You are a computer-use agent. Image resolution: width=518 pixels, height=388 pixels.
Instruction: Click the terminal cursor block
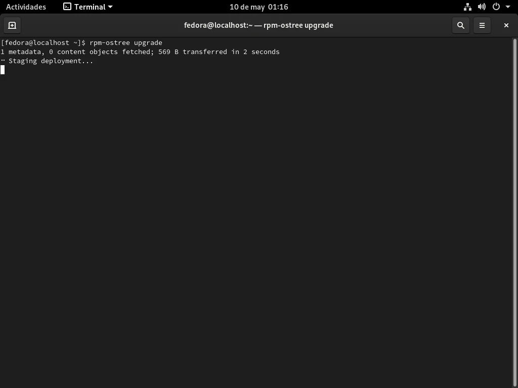3,70
